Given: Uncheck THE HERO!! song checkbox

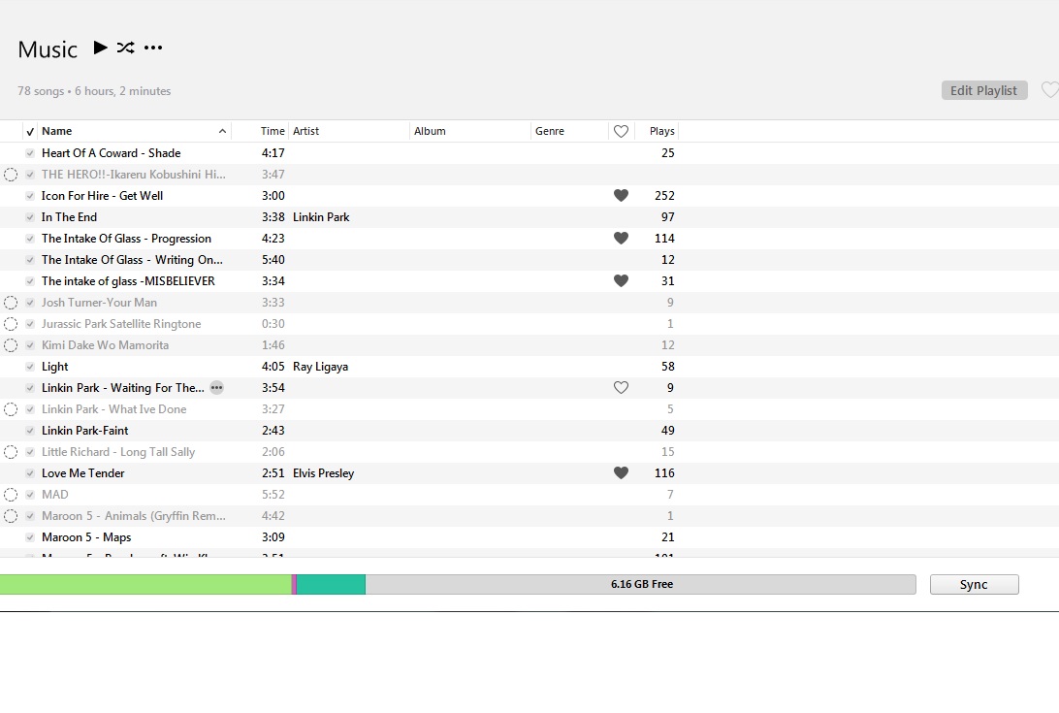Looking at the screenshot, I should (x=30, y=175).
